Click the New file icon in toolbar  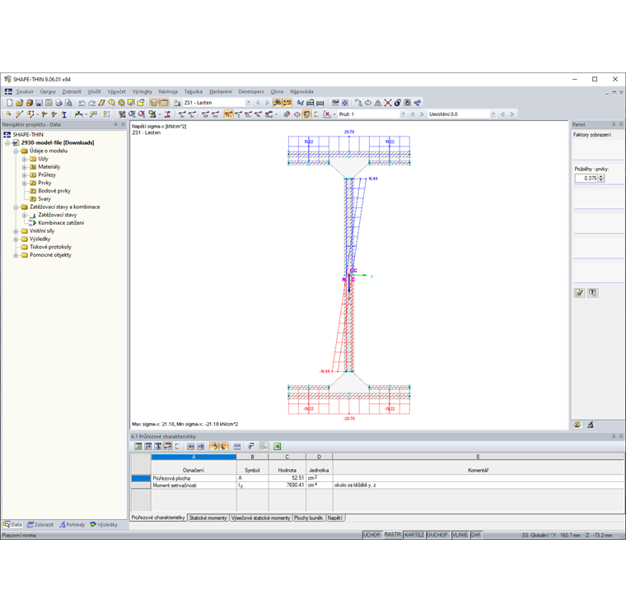point(10,103)
